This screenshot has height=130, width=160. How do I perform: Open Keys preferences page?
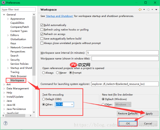(13, 43)
